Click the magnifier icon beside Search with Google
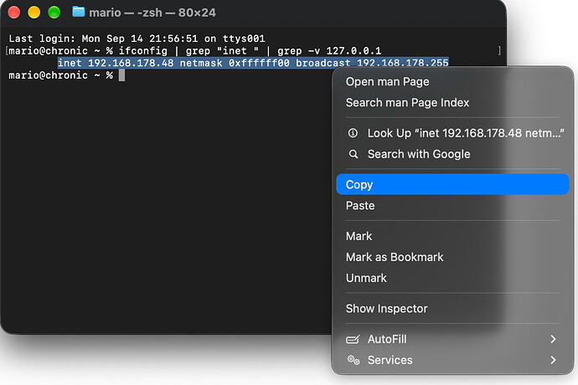The height and width of the screenshot is (385, 578). point(354,154)
